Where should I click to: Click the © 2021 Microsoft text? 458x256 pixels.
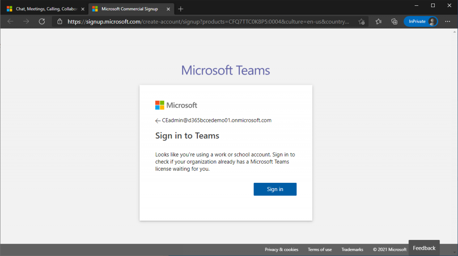pyautogui.click(x=390, y=250)
